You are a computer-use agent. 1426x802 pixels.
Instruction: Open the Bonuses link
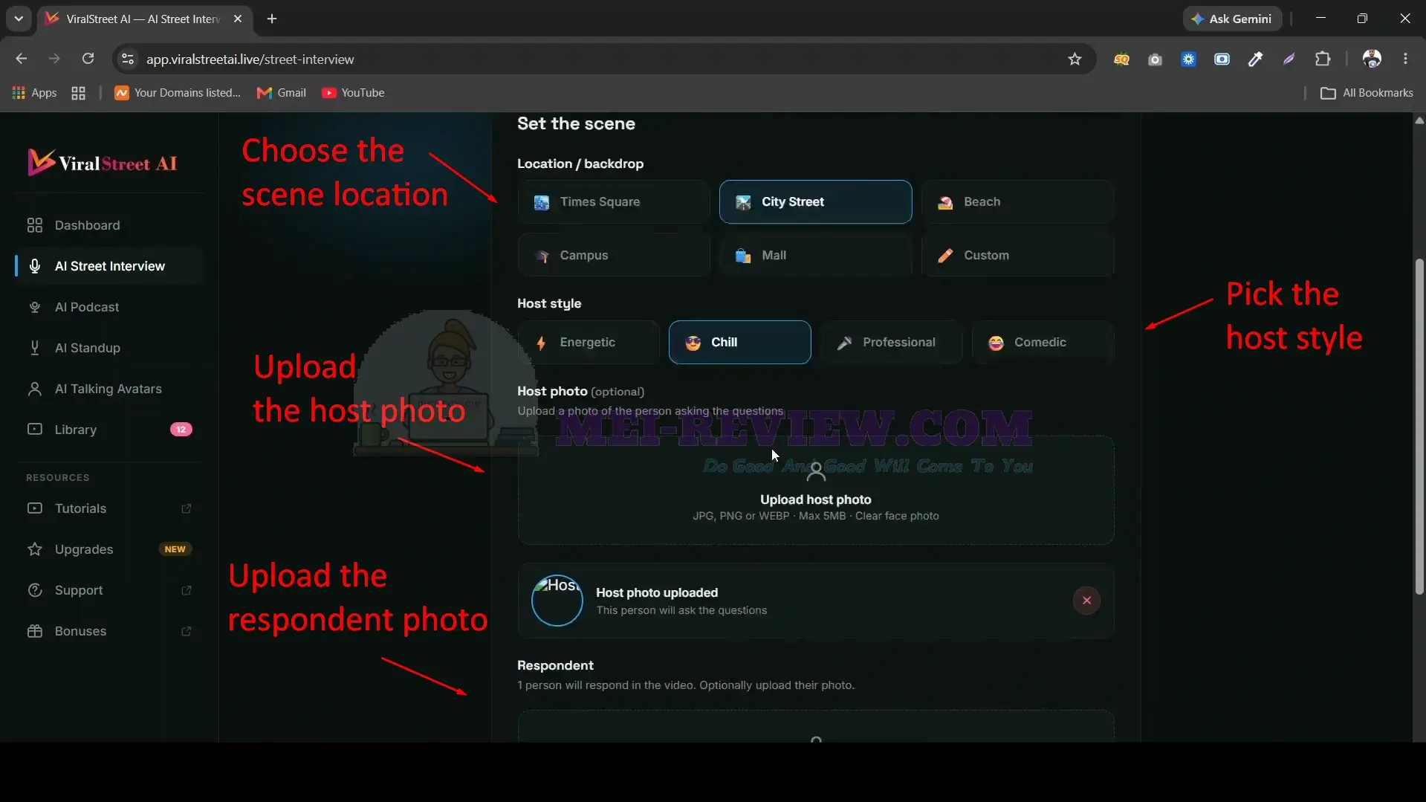[108, 631]
